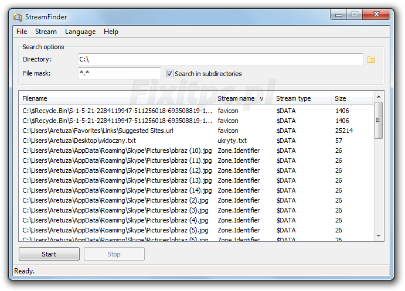Close the StreamFinder window
Image resolution: width=405 pixels, height=291 pixels.
(376, 15)
